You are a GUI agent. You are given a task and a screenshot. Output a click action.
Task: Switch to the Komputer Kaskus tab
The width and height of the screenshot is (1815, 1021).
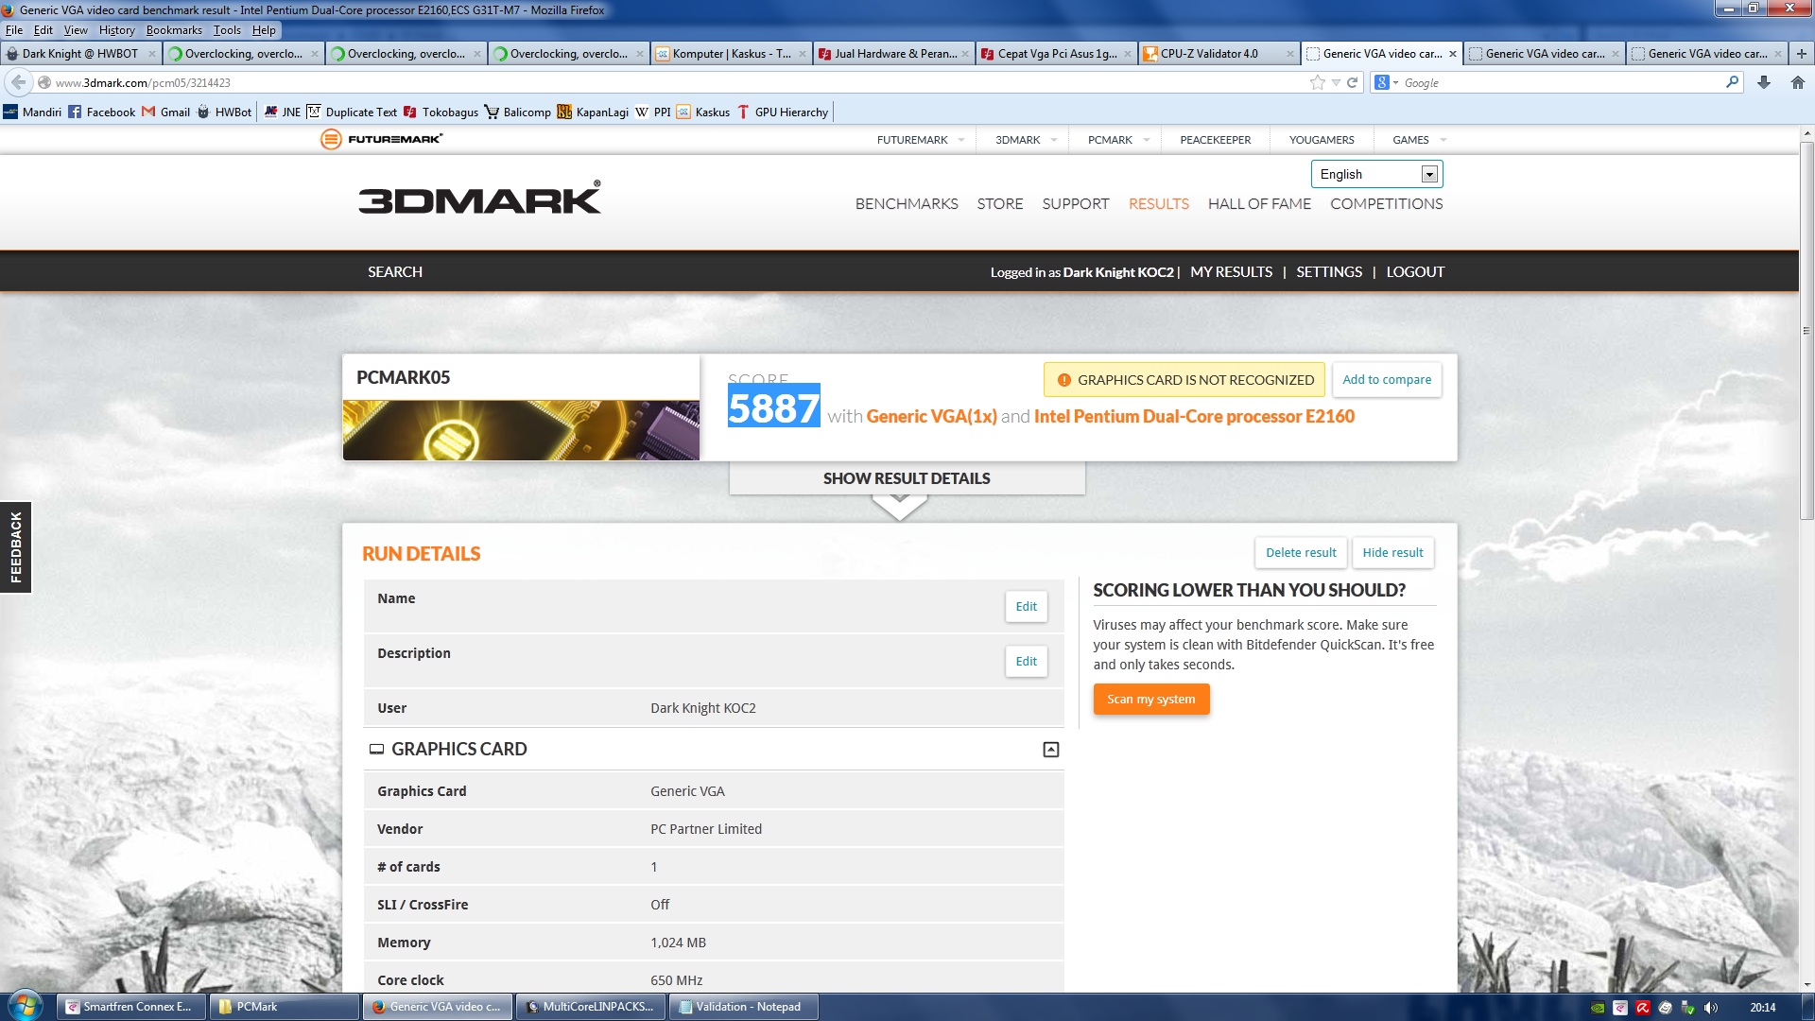[x=731, y=54]
